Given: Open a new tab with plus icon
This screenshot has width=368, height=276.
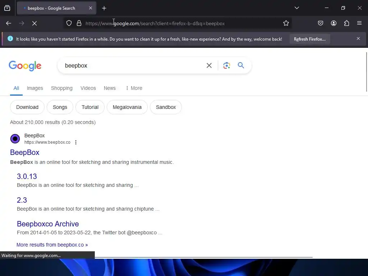Looking at the screenshot, I should point(104,8).
